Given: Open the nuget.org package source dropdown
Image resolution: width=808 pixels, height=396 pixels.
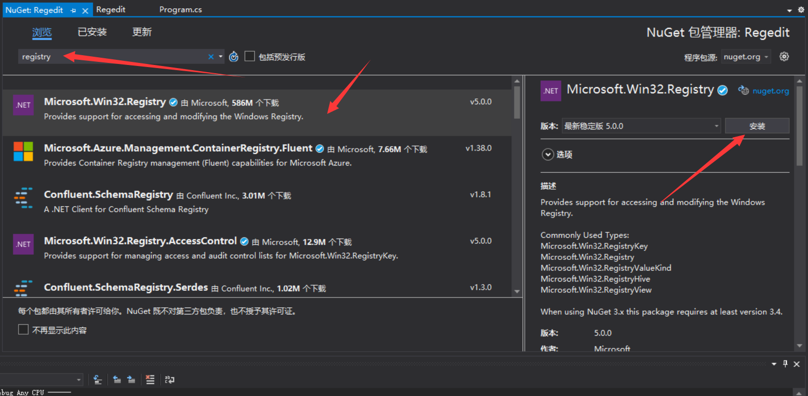Looking at the screenshot, I should click(745, 57).
